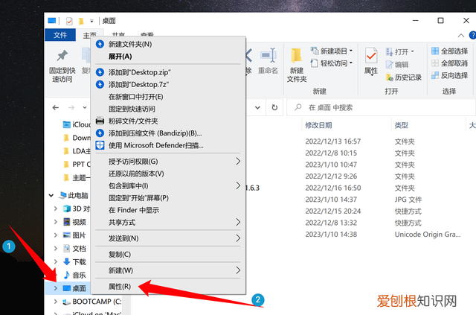Click the shredder icon next to 粉碎文件/文件夹

(x=100, y=121)
